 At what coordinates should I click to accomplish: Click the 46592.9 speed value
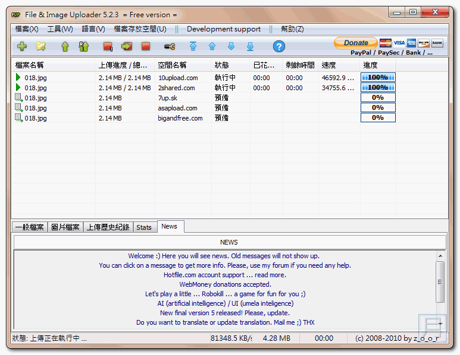337,78
